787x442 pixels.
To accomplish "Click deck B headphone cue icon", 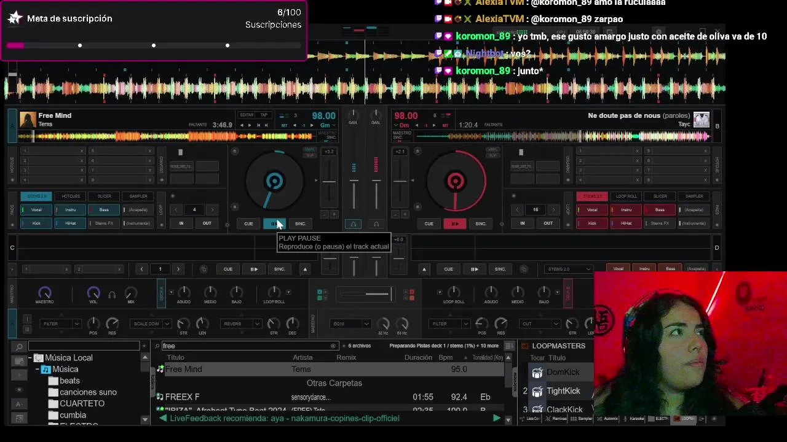I will click(x=376, y=224).
